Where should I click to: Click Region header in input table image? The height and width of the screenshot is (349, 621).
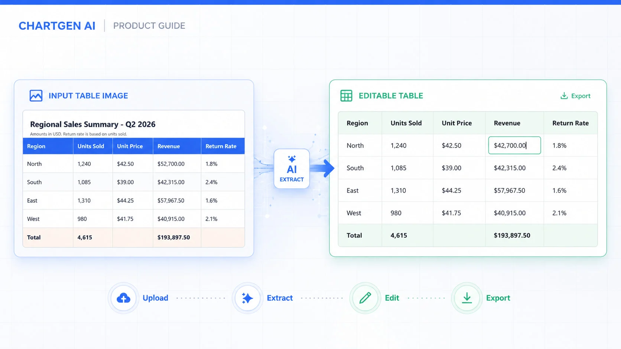(36, 146)
